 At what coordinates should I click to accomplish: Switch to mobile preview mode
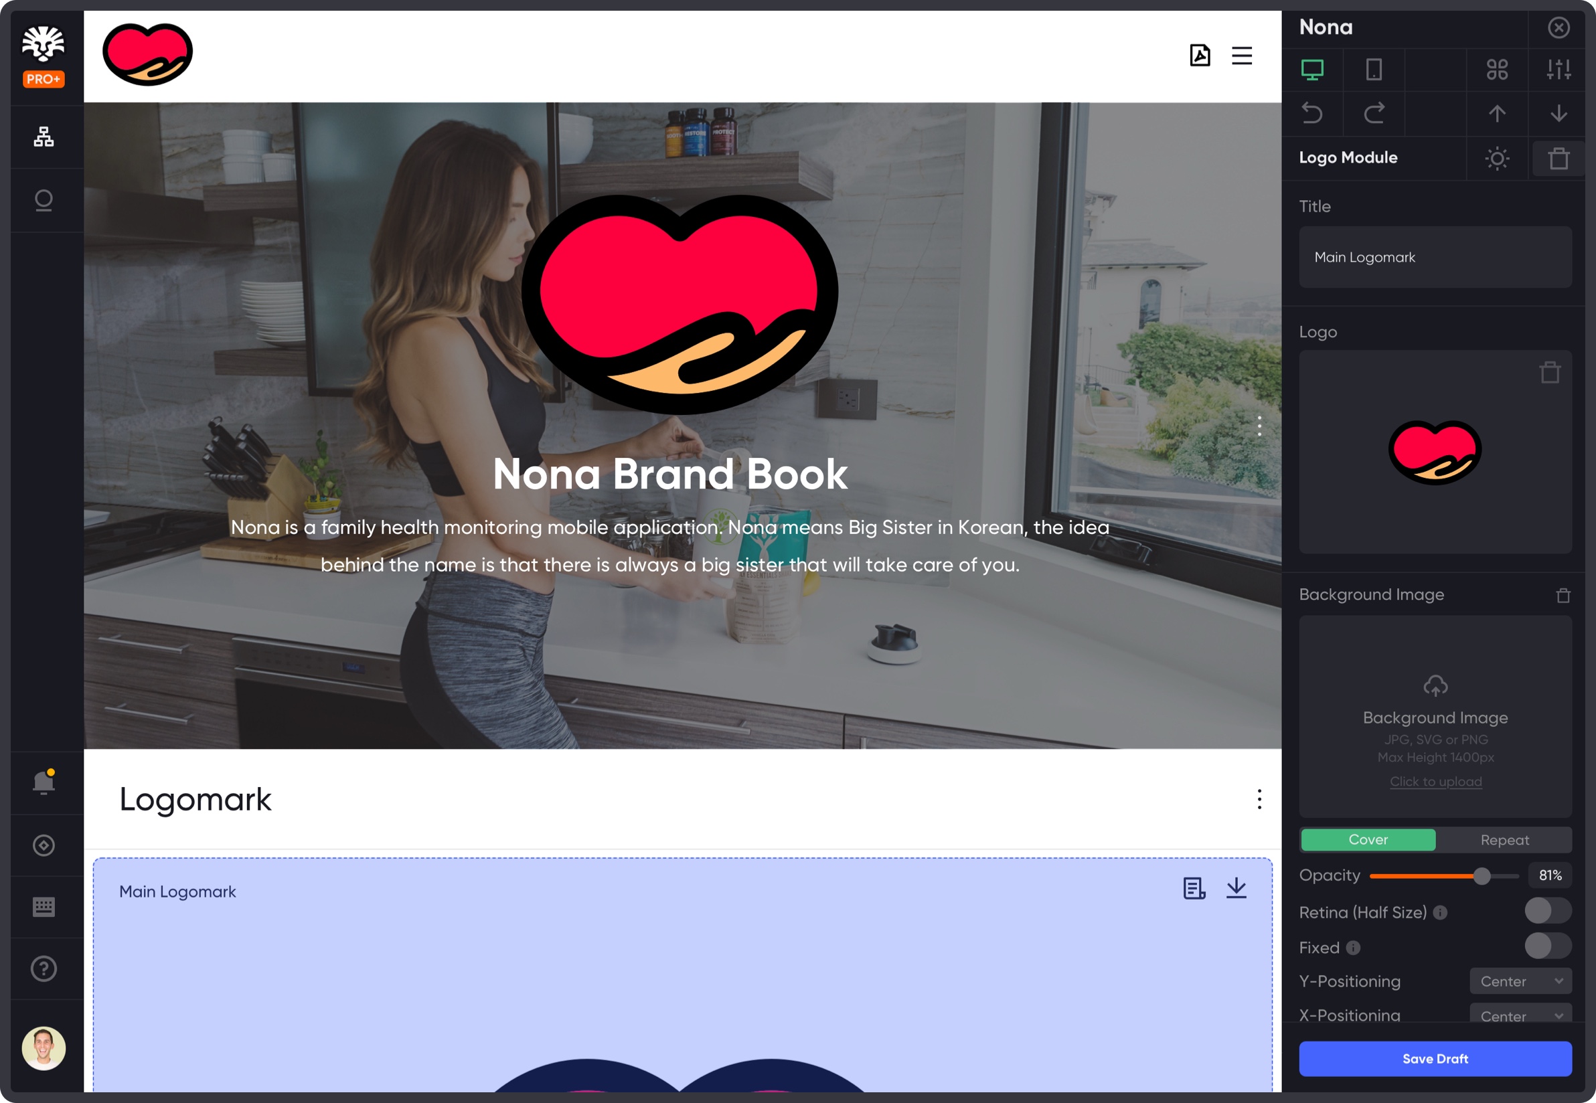(1374, 70)
